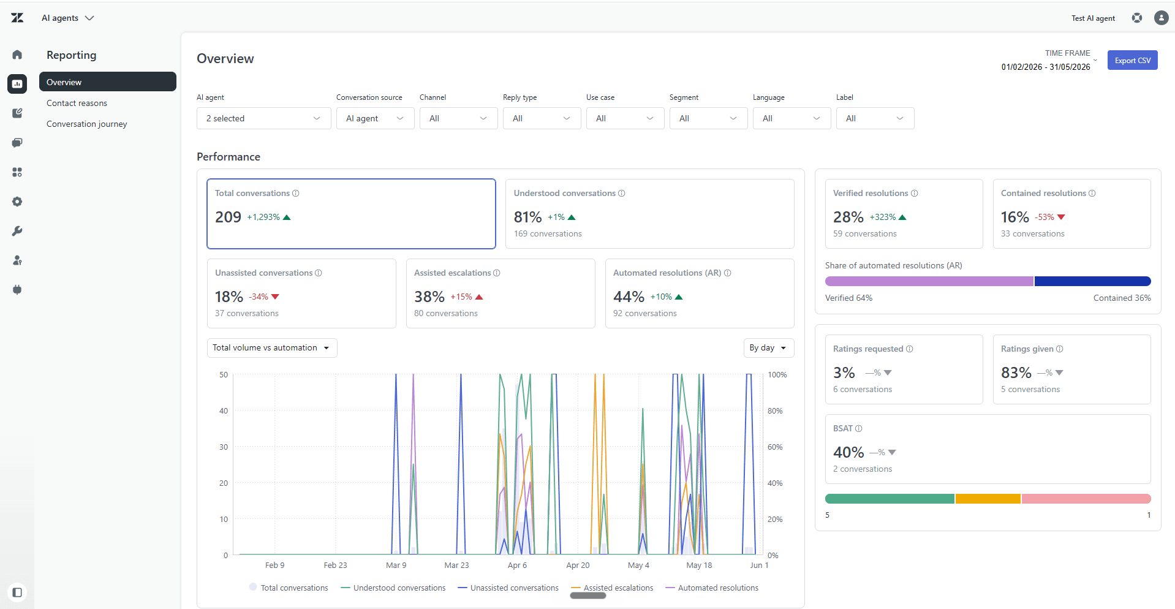Select the Understood conversations metric card
The image size is (1175, 609).
click(x=650, y=214)
